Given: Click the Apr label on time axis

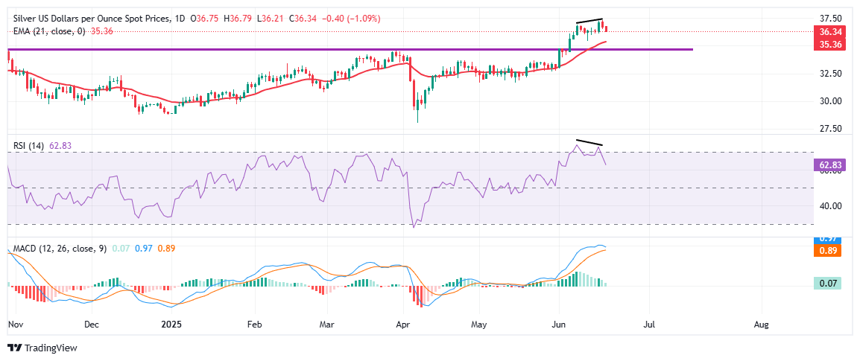Looking at the screenshot, I should tap(403, 325).
